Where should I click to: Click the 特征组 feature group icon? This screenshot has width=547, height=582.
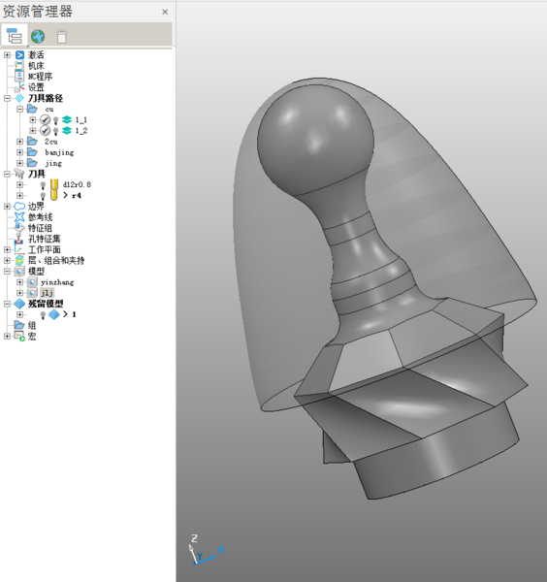point(19,228)
